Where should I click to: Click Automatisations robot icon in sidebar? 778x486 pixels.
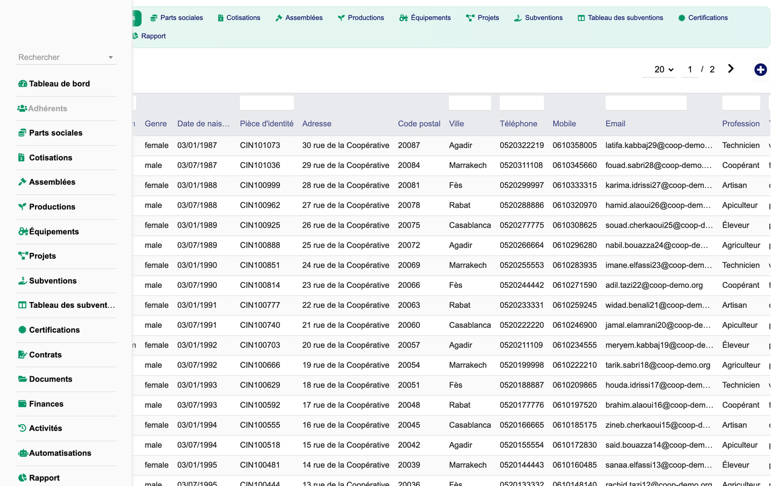point(23,453)
